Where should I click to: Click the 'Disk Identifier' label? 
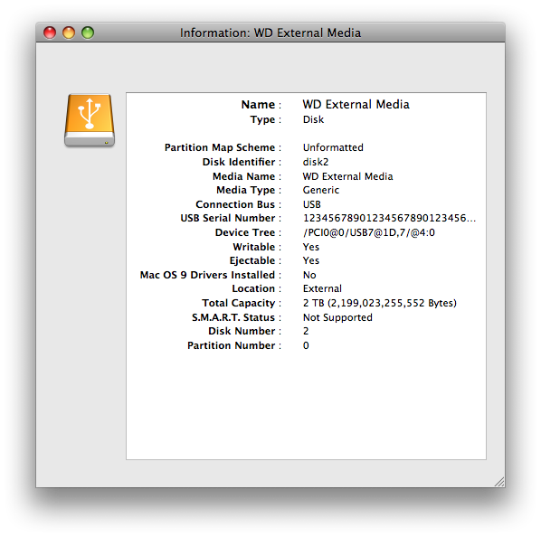coord(239,162)
